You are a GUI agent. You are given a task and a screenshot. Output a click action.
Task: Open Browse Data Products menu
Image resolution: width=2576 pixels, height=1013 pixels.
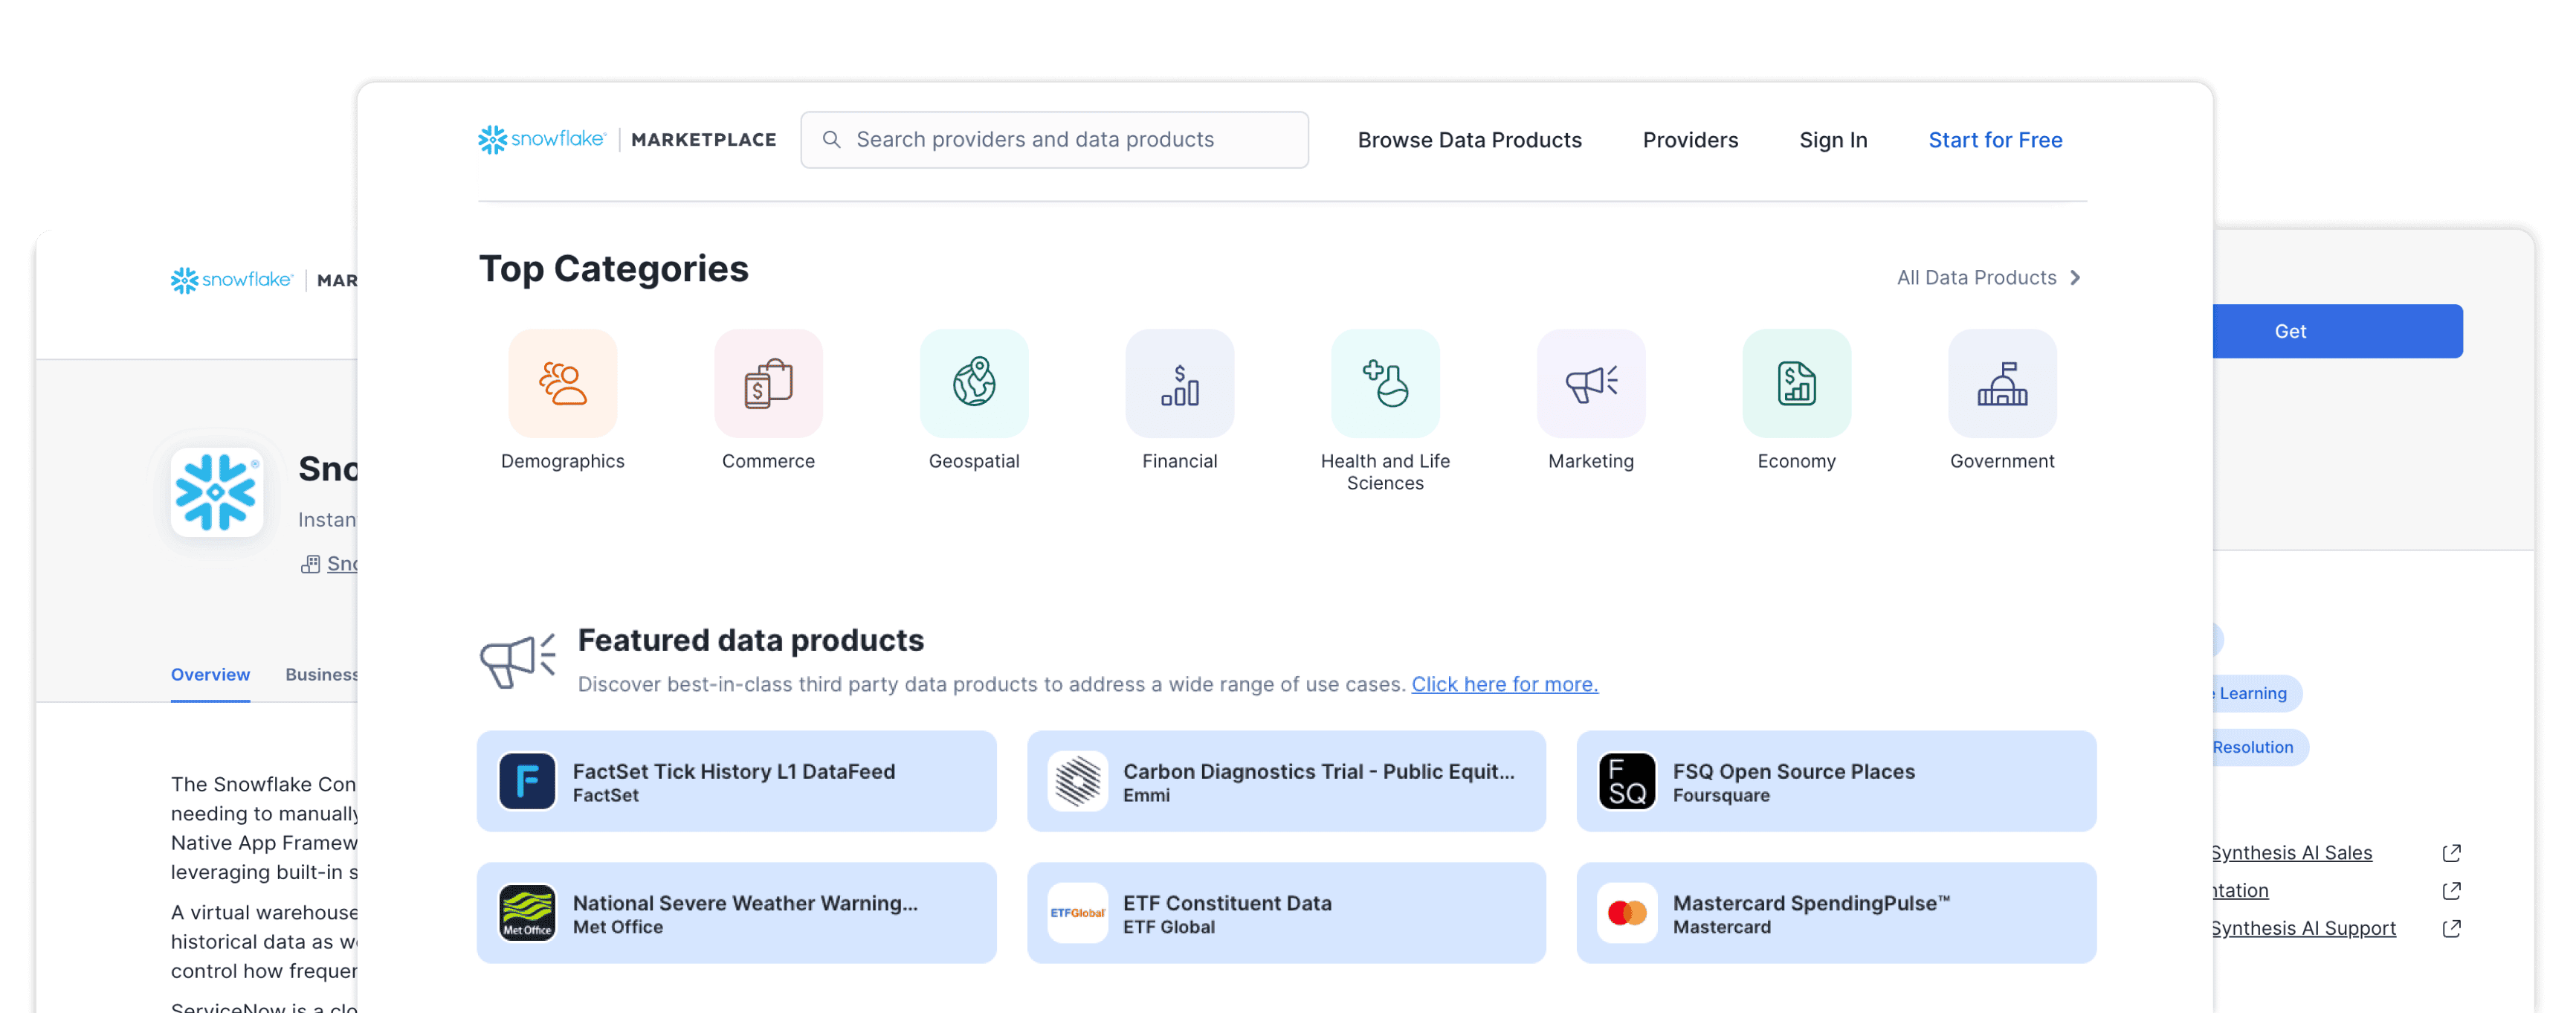(x=1469, y=140)
